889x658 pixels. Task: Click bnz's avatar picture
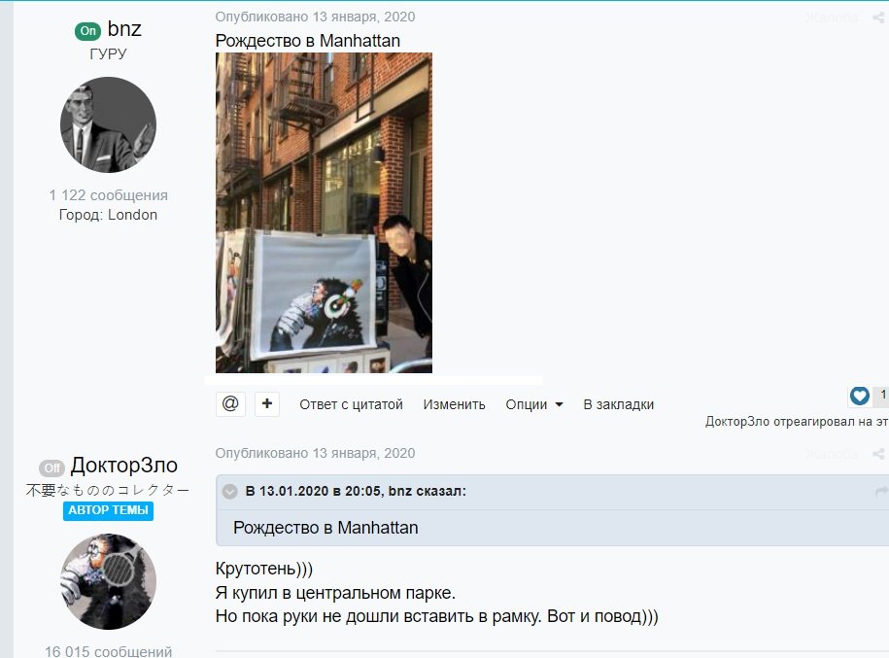pos(108,124)
